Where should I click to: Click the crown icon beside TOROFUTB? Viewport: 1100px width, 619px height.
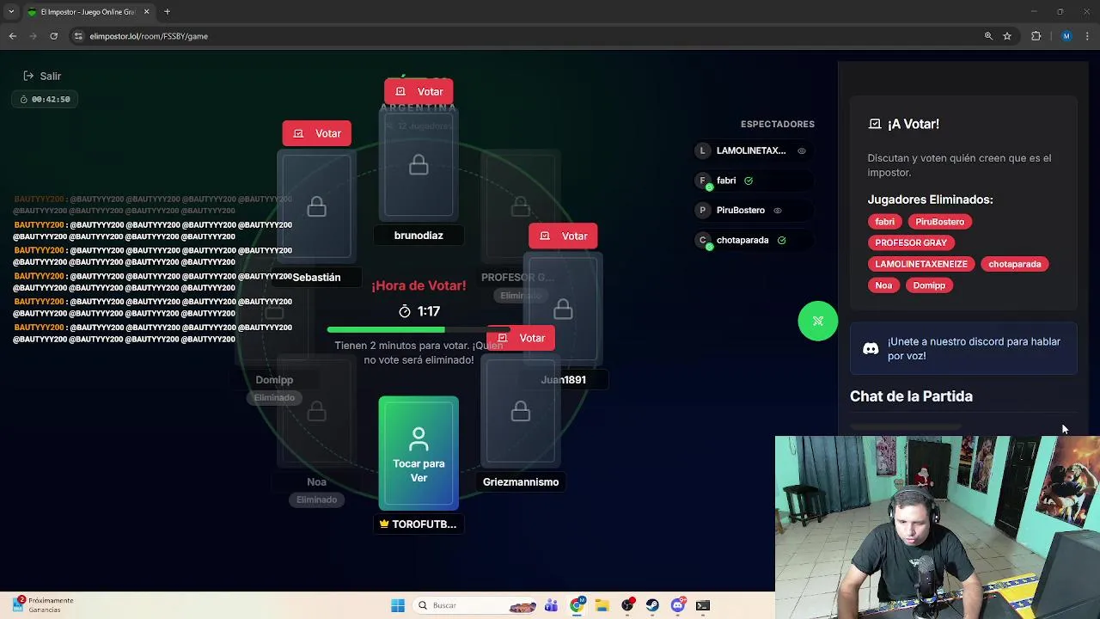coord(384,524)
